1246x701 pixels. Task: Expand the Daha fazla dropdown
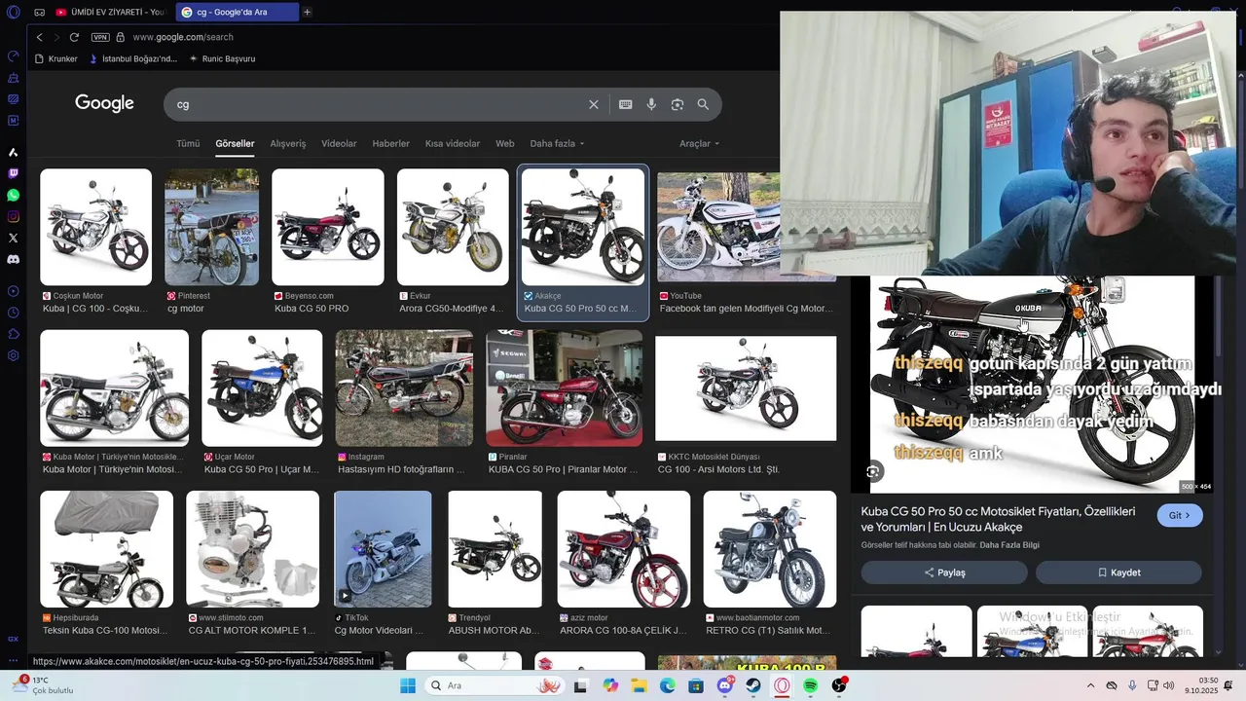[x=557, y=144]
